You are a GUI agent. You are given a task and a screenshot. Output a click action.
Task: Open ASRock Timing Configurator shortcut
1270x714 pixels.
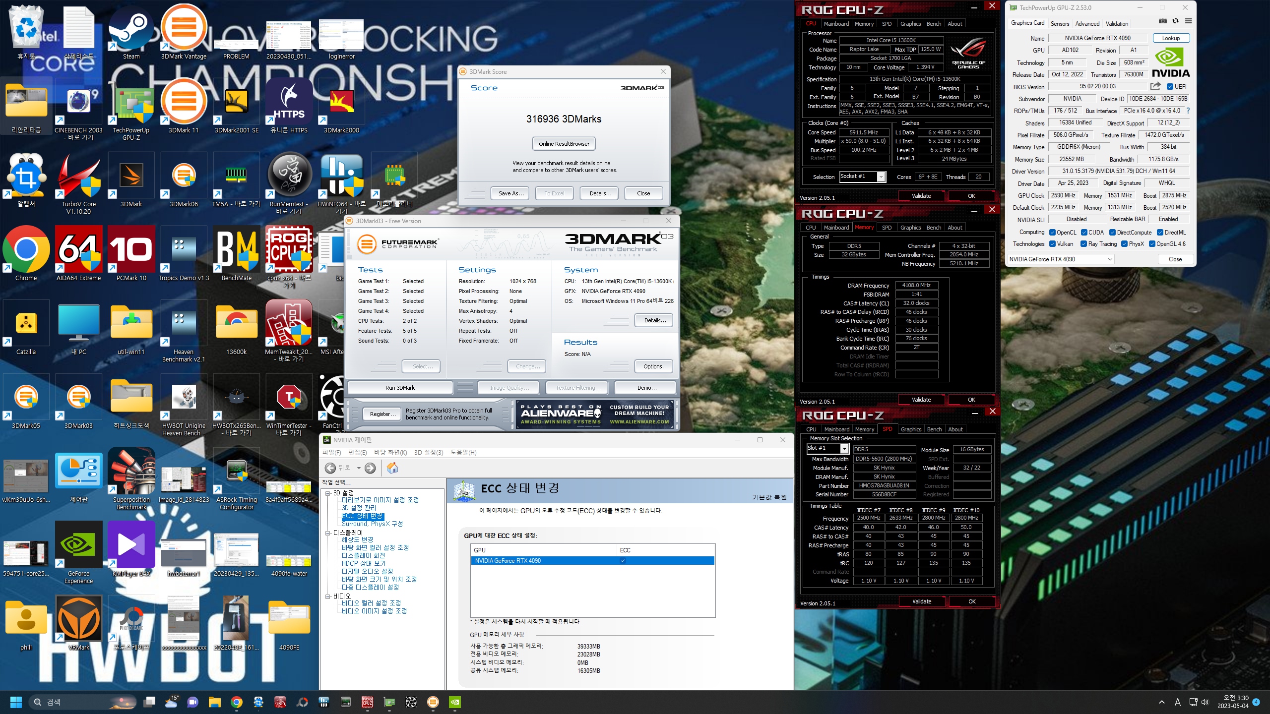[x=237, y=479]
